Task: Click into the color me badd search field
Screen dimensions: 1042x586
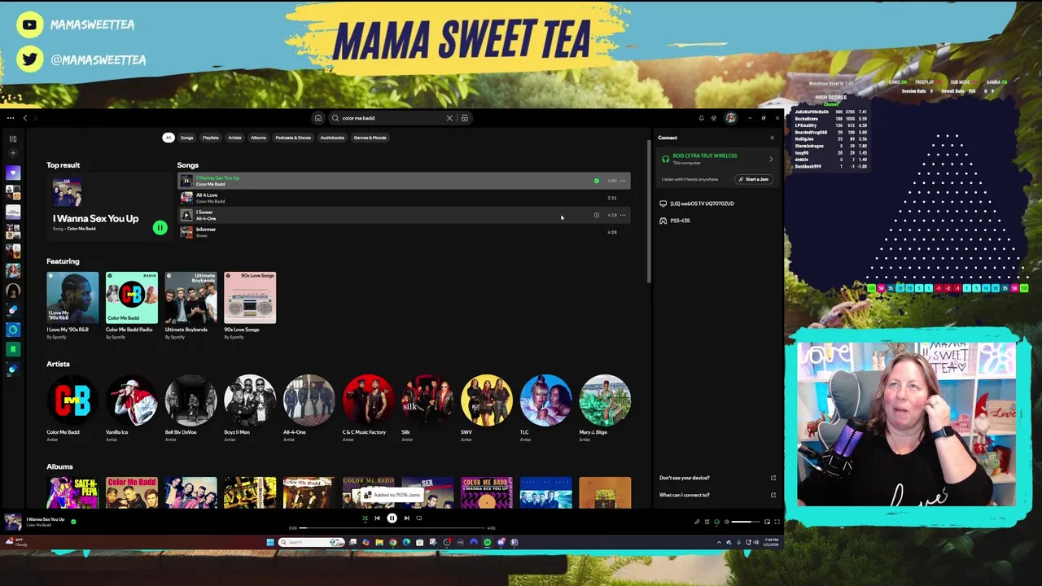Action: pyautogui.click(x=391, y=118)
